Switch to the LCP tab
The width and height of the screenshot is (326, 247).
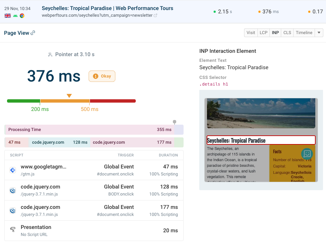263,32
